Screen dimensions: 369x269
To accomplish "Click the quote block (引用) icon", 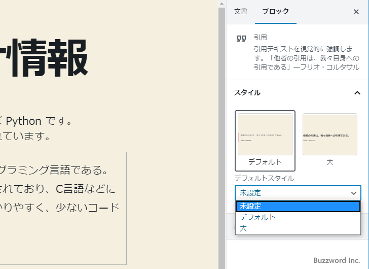I will (241, 39).
